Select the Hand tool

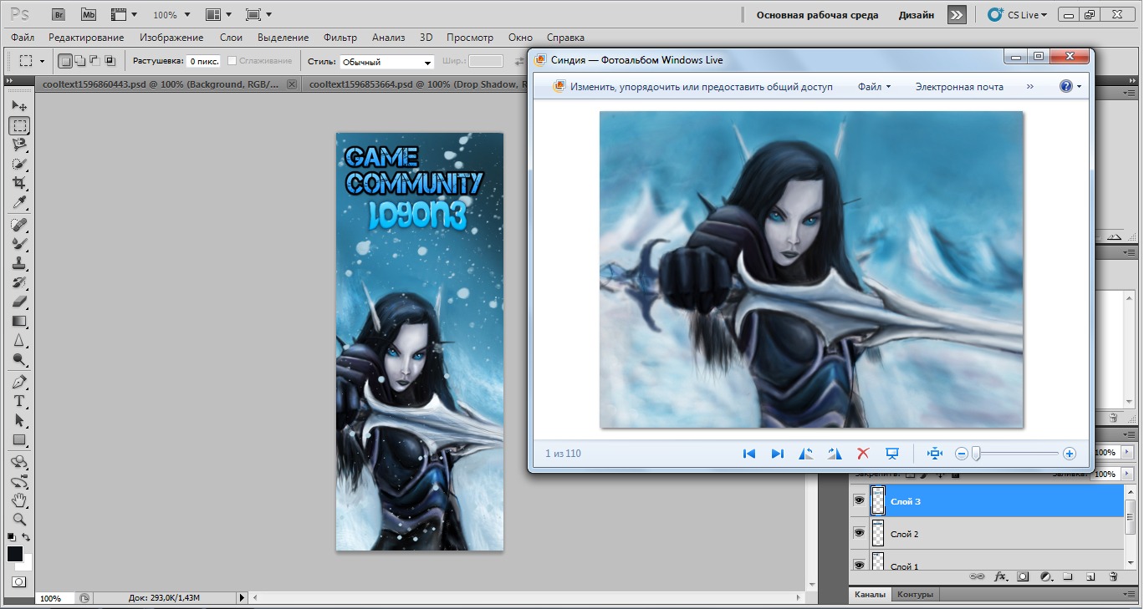[19, 500]
